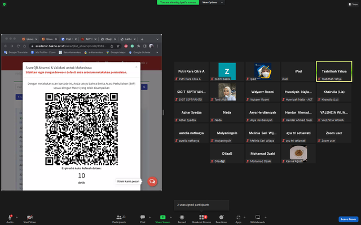The height and width of the screenshot is (225, 361).
Task: Select Tanti Alya video thumbnail
Action: 227,92
